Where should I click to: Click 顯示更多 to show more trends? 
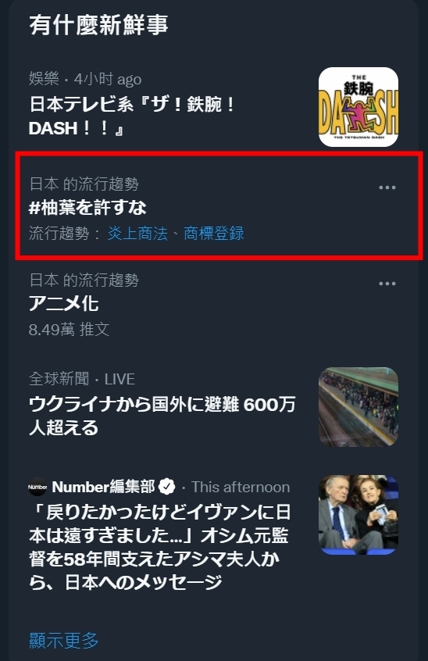pyautogui.click(x=63, y=640)
